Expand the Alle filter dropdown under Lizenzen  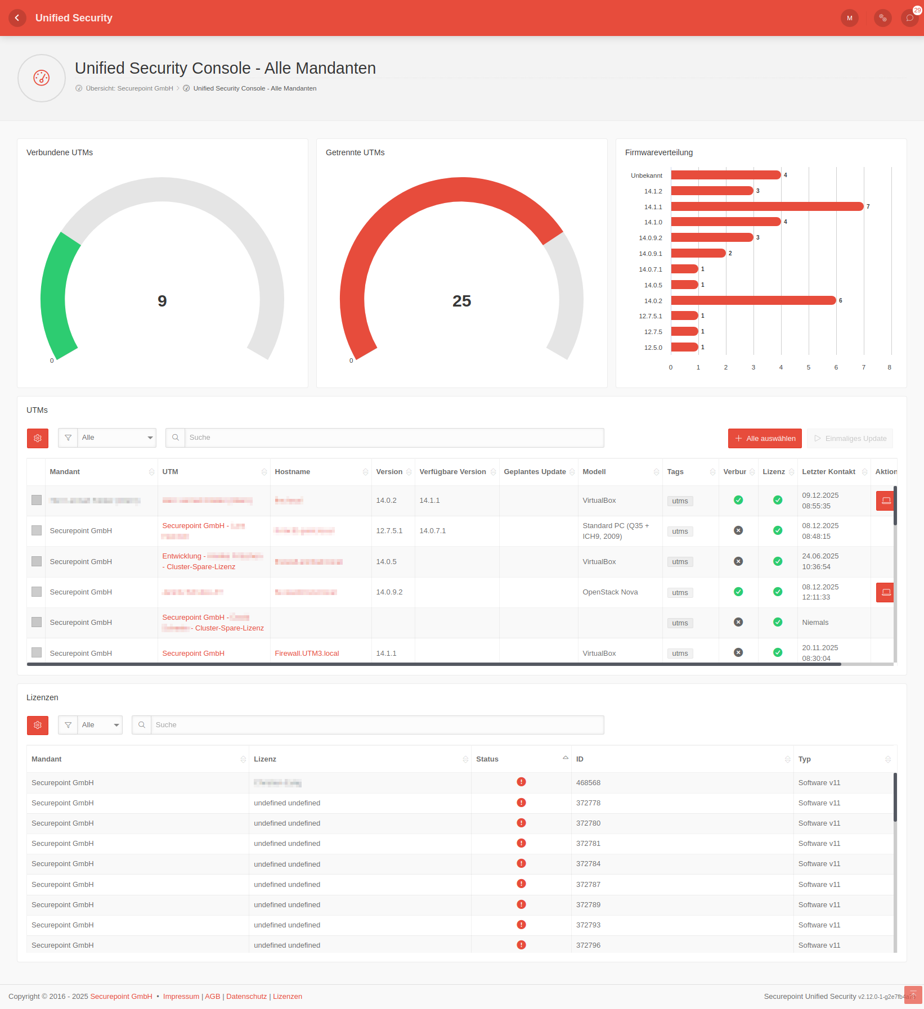(100, 725)
